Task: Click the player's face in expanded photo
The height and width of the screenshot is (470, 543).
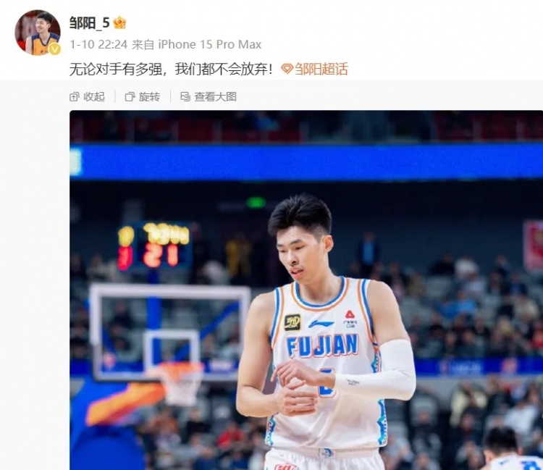Action: (x=301, y=251)
